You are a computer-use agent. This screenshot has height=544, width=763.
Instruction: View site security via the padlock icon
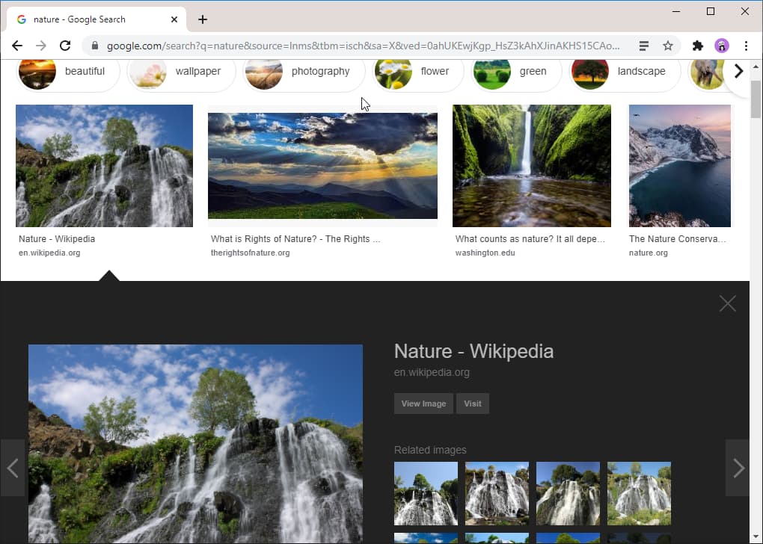[x=94, y=45]
